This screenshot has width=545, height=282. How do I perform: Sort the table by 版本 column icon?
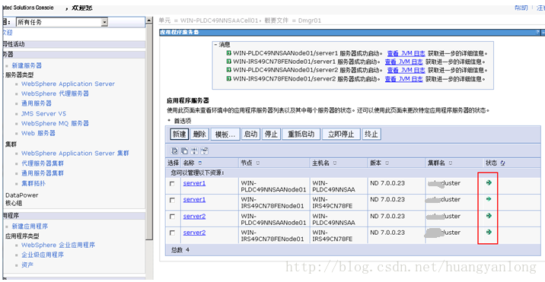[x=387, y=163]
